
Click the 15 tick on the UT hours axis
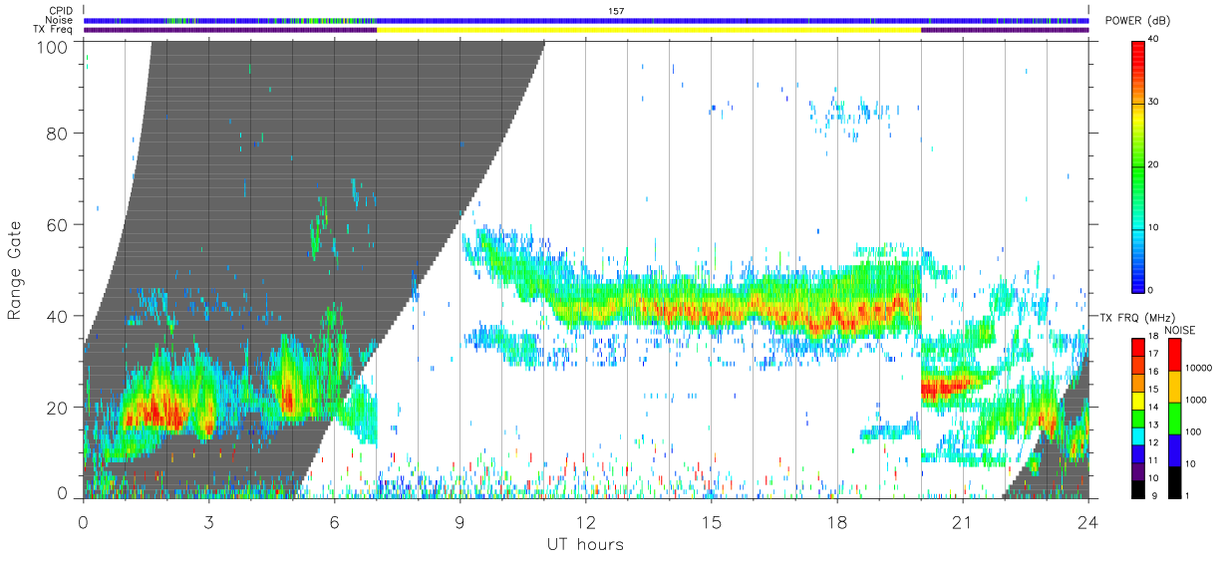point(712,521)
